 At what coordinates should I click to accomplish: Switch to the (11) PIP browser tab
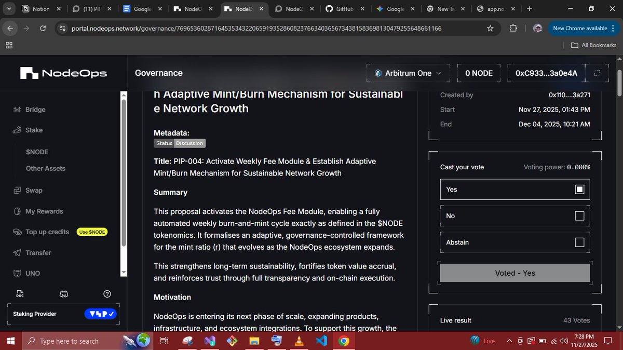pyautogui.click(x=92, y=9)
